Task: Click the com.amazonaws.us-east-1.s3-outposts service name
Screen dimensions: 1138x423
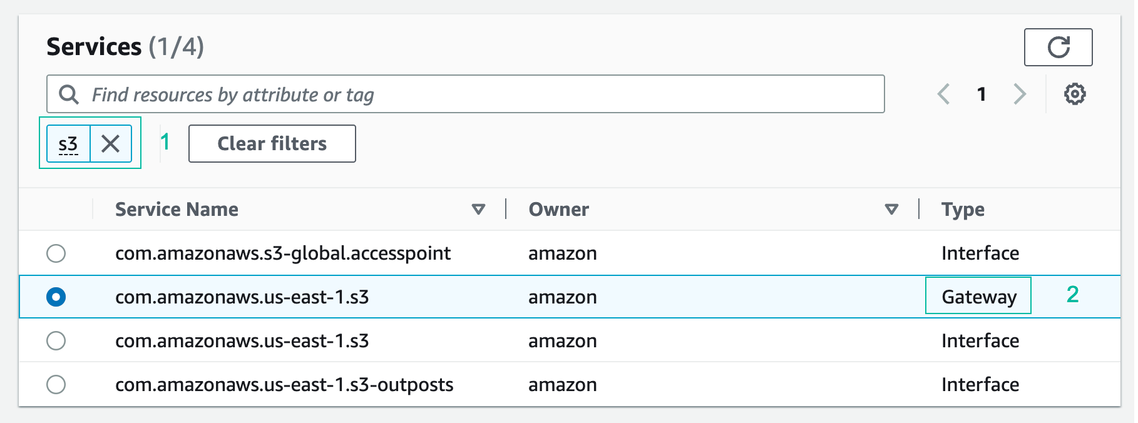Action: click(284, 385)
